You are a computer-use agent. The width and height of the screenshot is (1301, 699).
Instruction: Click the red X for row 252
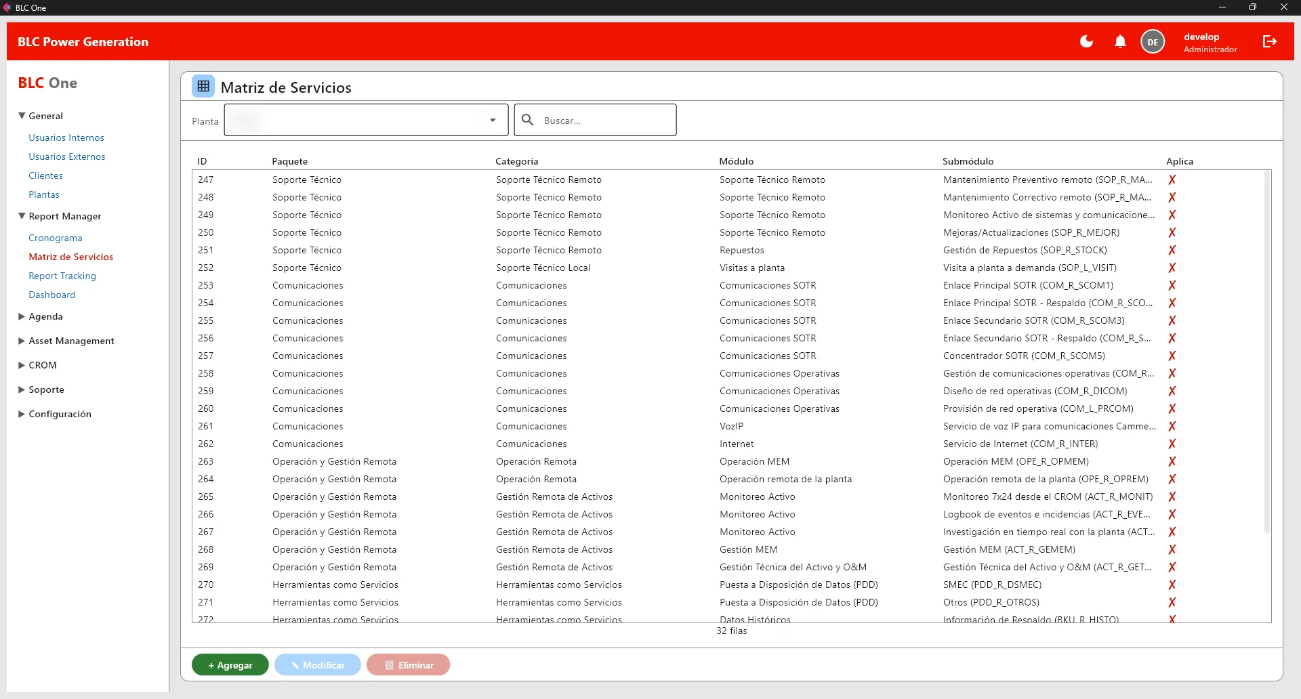tap(1172, 268)
